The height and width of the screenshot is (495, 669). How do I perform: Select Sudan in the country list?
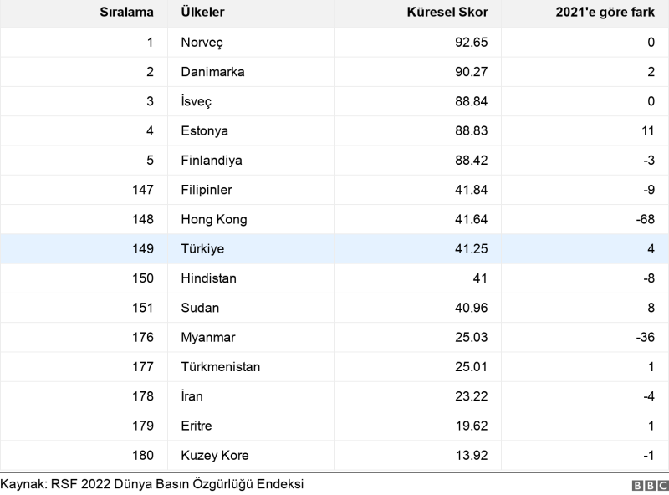(x=200, y=308)
